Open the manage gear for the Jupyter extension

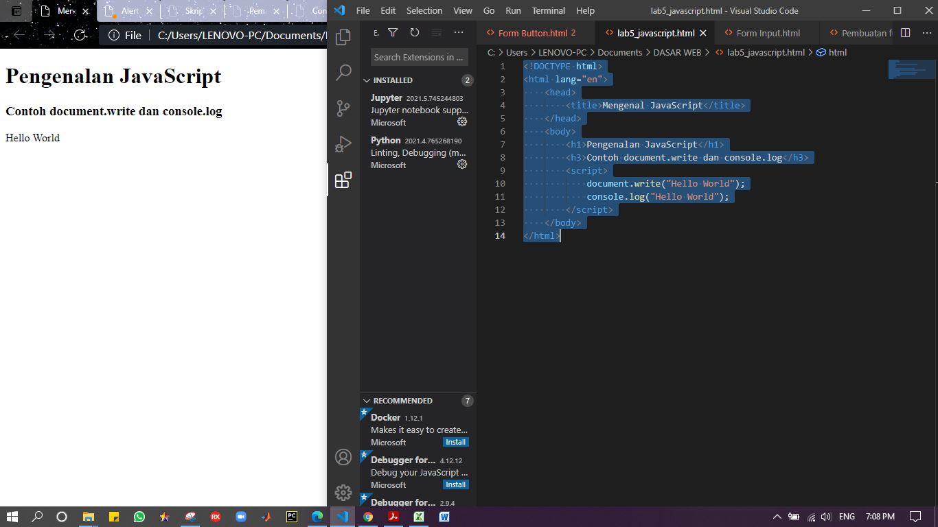coord(462,121)
